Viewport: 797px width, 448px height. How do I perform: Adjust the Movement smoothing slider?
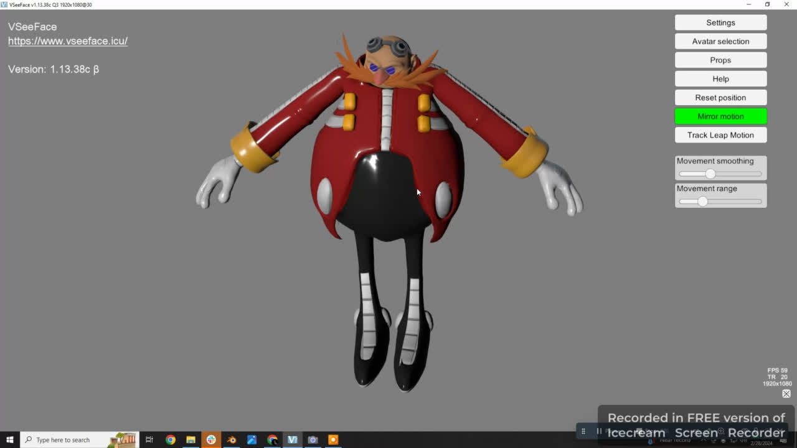[x=720, y=174]
